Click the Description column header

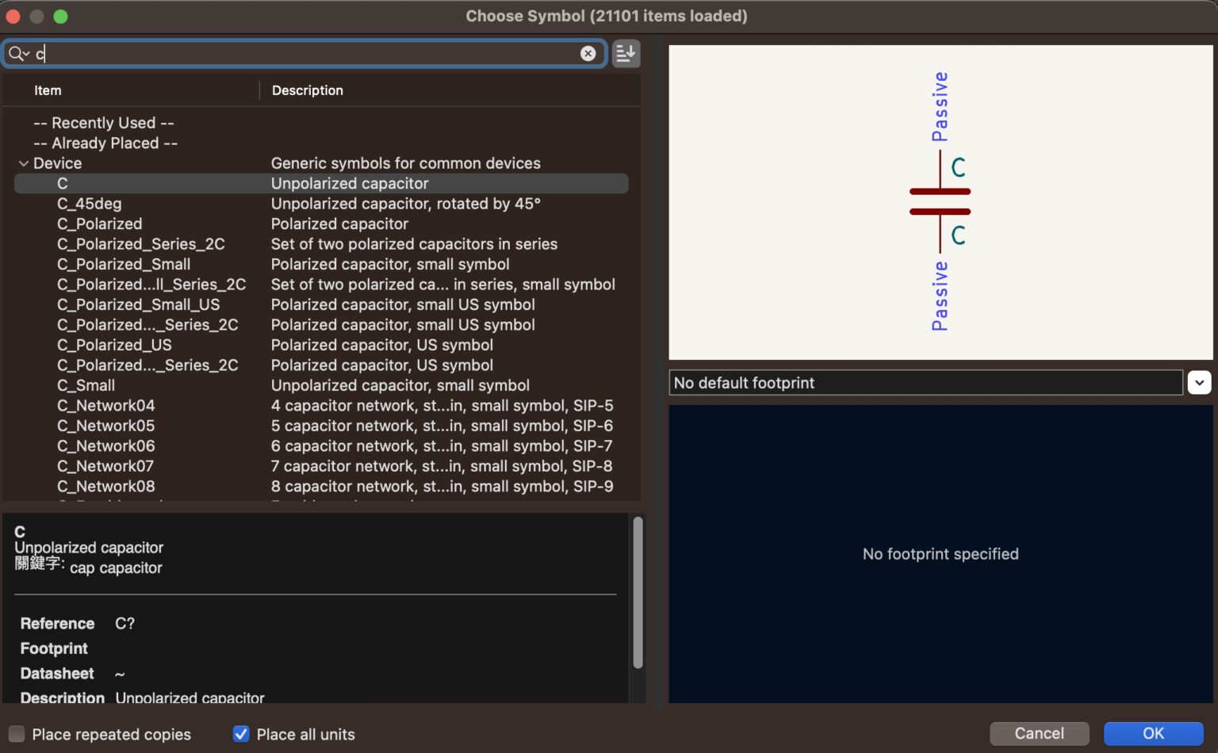pyautogui.click(x=308, y=90)
